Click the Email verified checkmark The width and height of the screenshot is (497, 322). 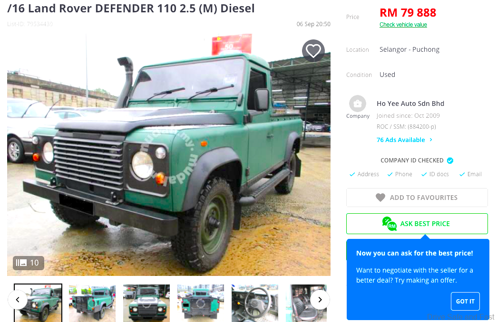tap(462, 174)
